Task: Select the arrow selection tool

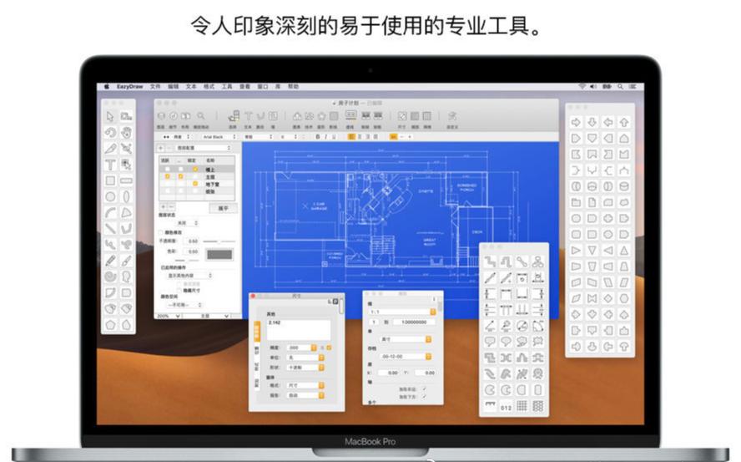Action: 110,117
